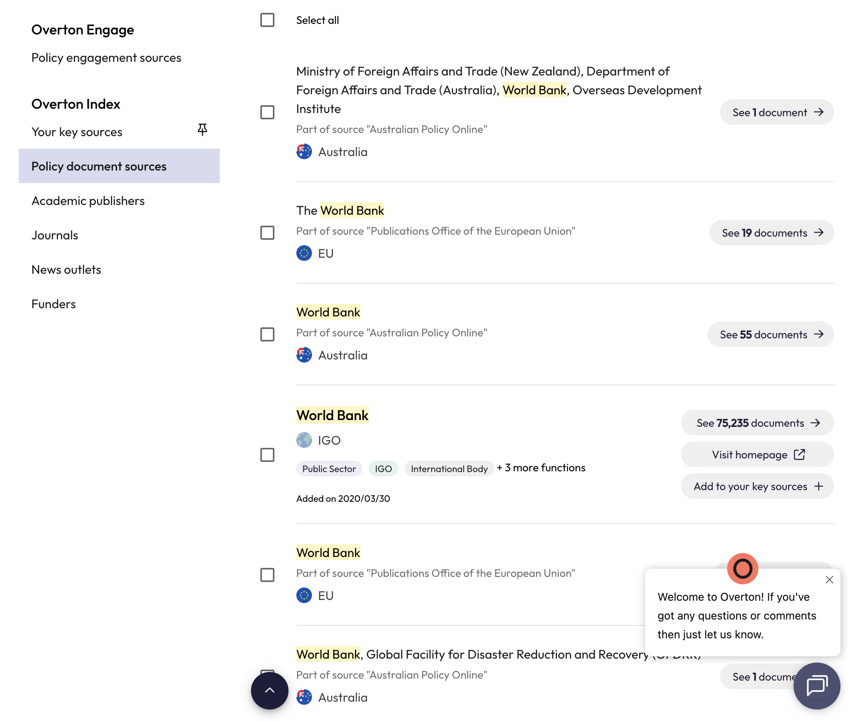Click Australia flag under Global Facility for Disaster row

304,697
